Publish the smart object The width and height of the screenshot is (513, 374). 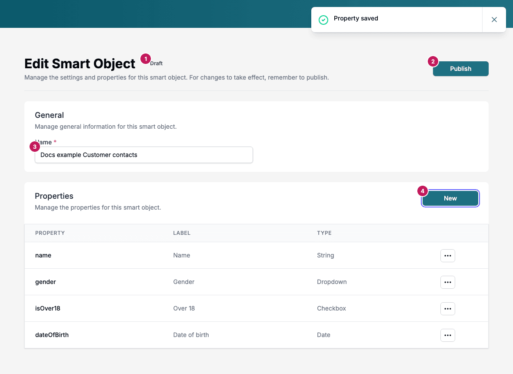click(461, 69)
